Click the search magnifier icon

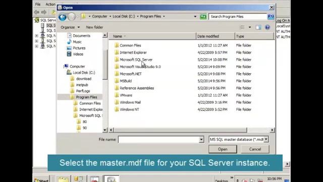[271, 17]
